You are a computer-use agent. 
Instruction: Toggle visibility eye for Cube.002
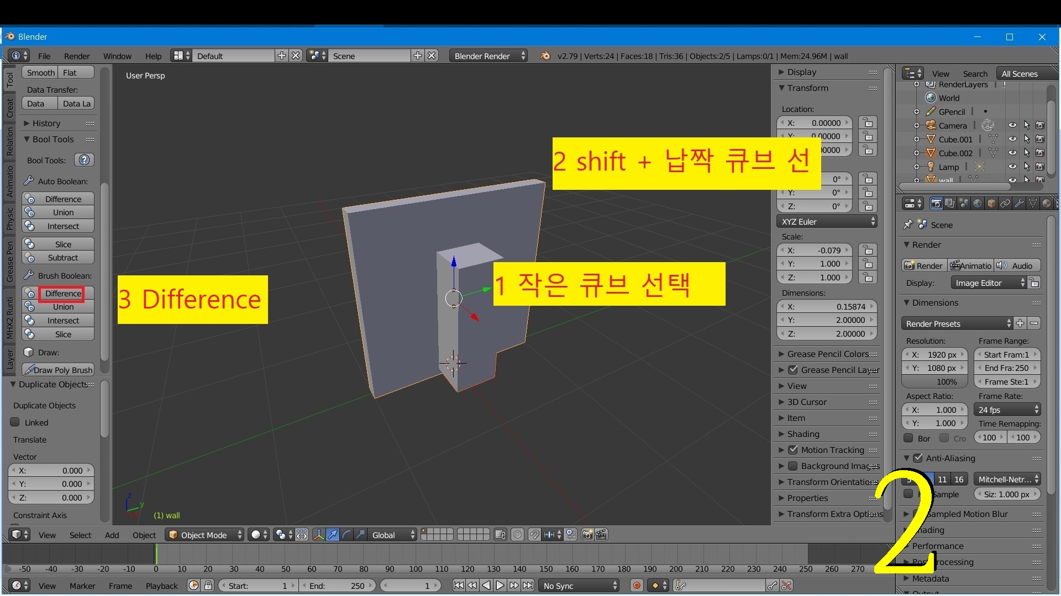pyautogui.click(x=1012, y=153)
